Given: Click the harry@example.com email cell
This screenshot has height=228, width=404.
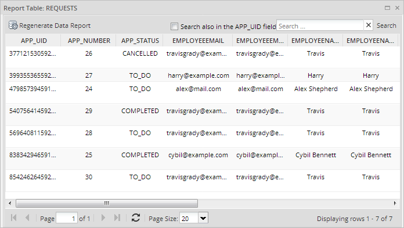Looking at the screenshot, I should [x=198, y=75].
